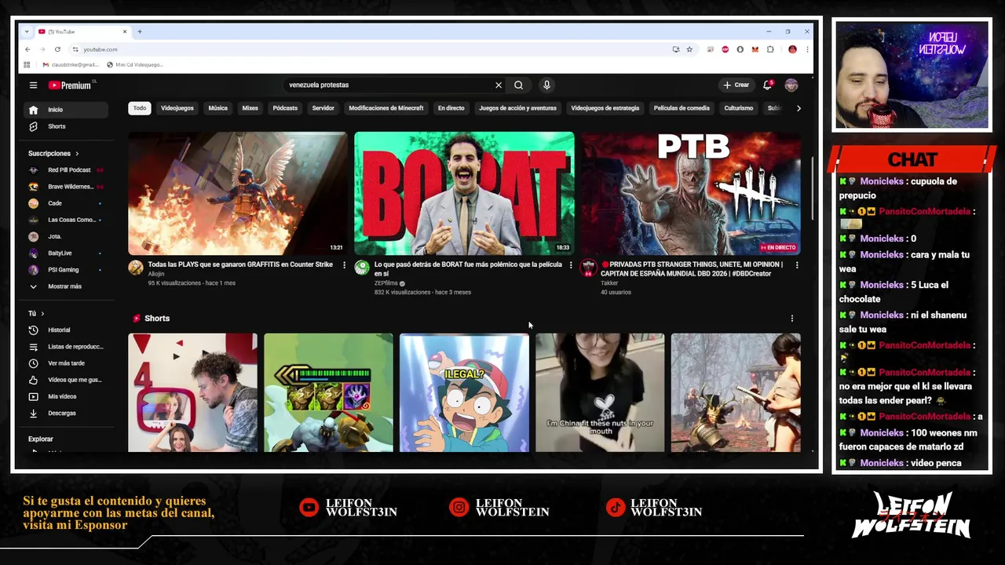Open the PSI Gaming subscription
The width and height of the screenshot is (1005, 565).
(x=67, y=270)
